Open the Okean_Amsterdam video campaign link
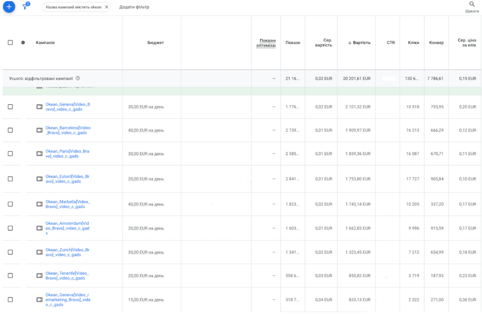The width and height of the screenshot is (482, 314). 67,228
